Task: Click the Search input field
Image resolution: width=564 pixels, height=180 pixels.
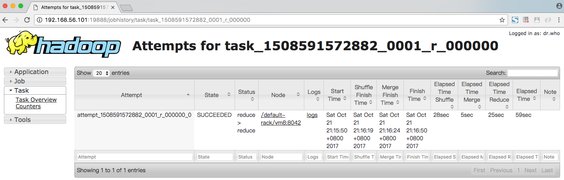Action: (x=532, y=73)
